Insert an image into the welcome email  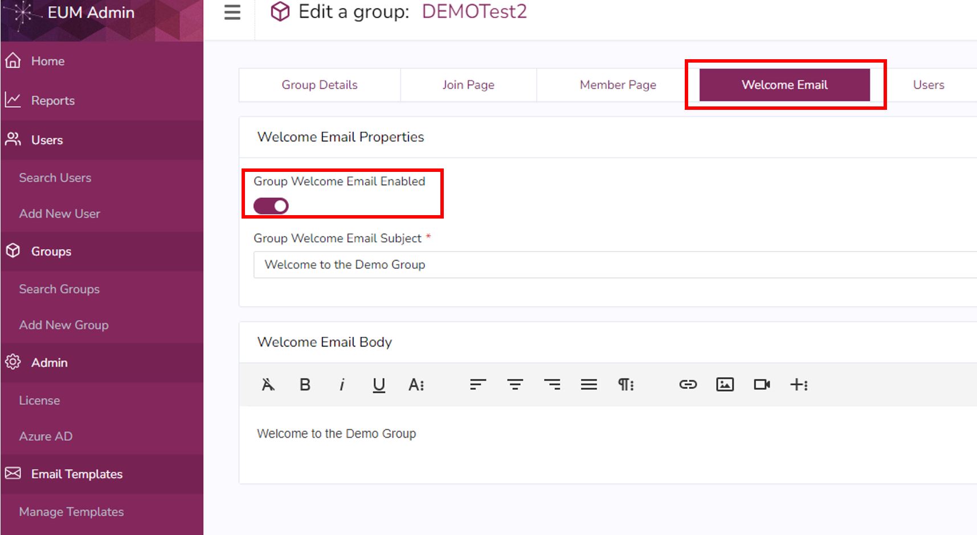[725, 384]
